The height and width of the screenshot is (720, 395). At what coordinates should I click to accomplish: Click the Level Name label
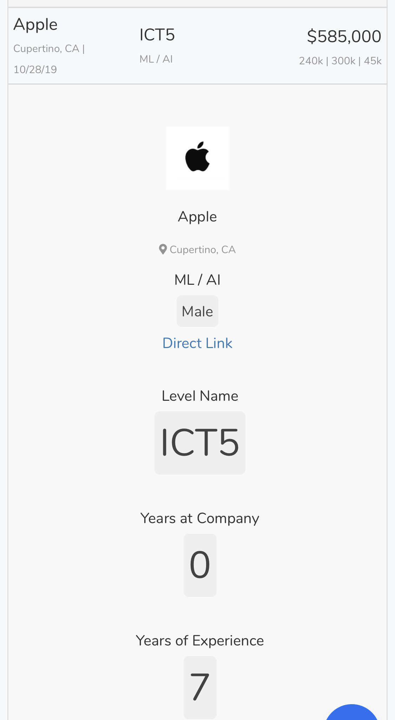(x=200, y=396)
